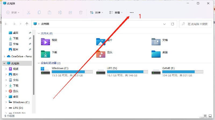Click text 194 GB 可用, 共 931 GB
The height and width of the screenshot is (120, 215).
coord(177,76)
